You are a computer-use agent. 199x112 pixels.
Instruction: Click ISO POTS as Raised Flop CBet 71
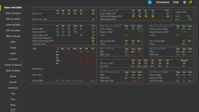point(127,75)
